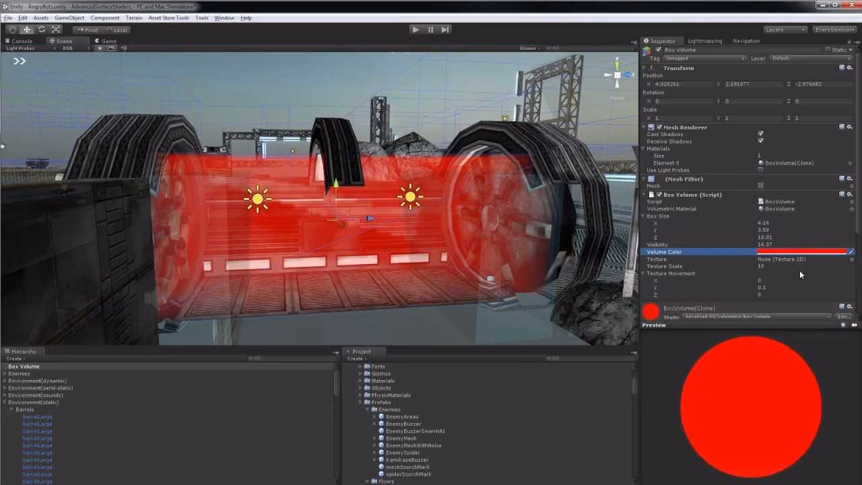Screen dimensions: 862x485
Task: Switch to the Lightmapping tab
Action: coord(704,41)
